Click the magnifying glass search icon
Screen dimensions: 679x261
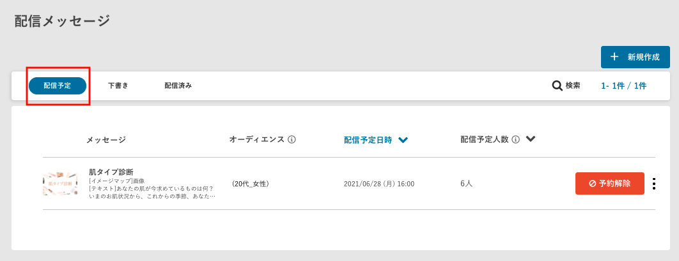pos(557,86)
